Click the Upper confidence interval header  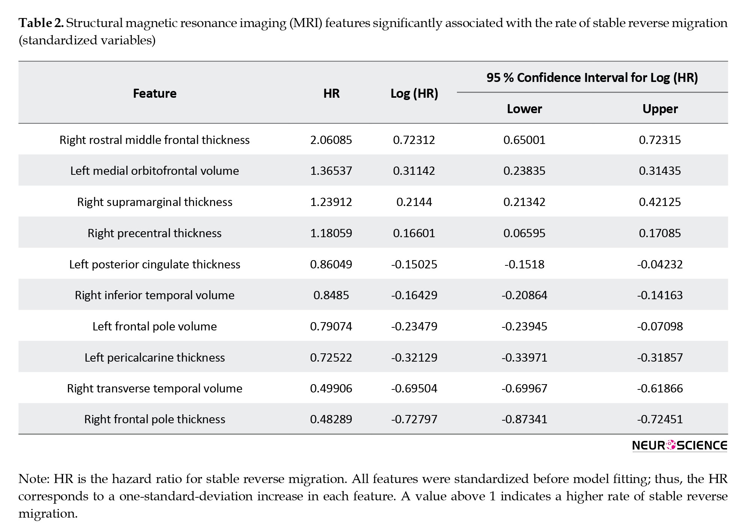coord(660,109)
